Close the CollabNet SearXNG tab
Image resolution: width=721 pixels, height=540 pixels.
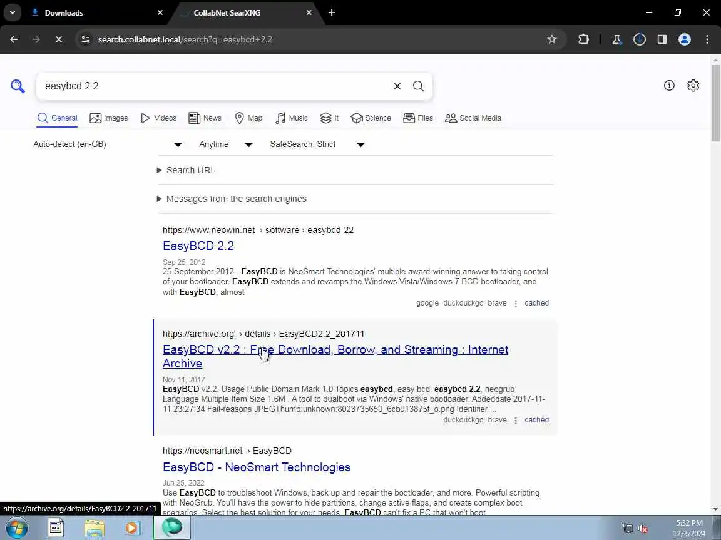309,13
